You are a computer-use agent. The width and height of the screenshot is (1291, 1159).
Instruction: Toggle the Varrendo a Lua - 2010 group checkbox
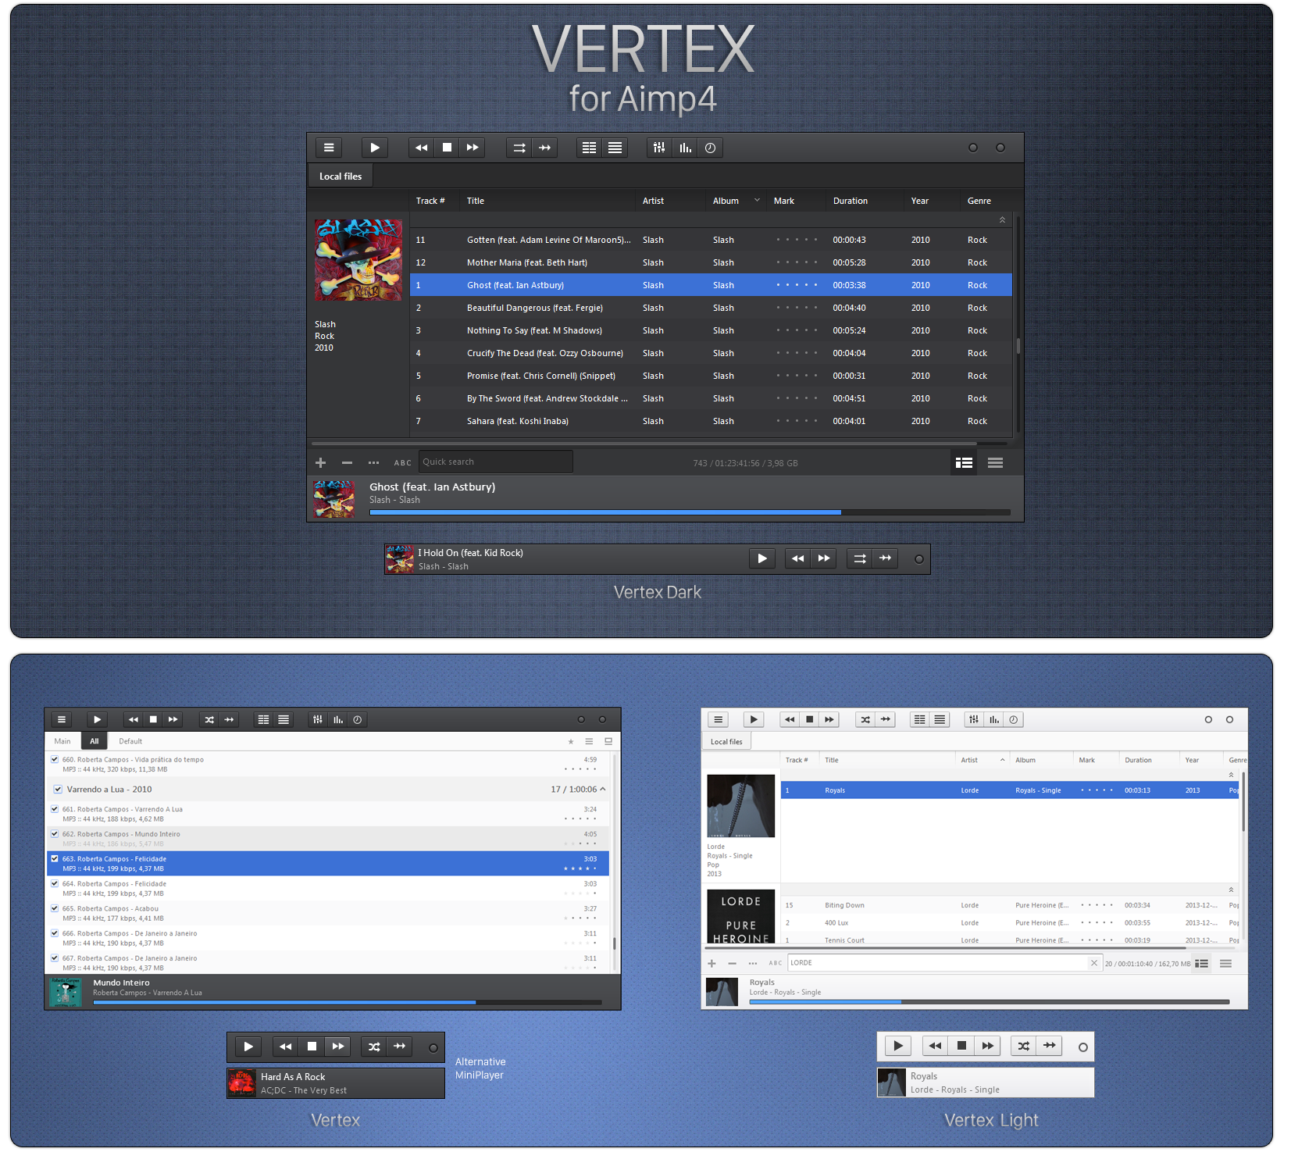click(x=58, y=790)
